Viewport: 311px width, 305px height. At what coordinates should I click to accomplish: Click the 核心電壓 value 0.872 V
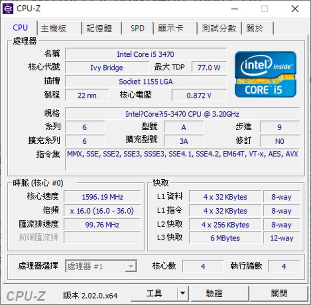199,96
